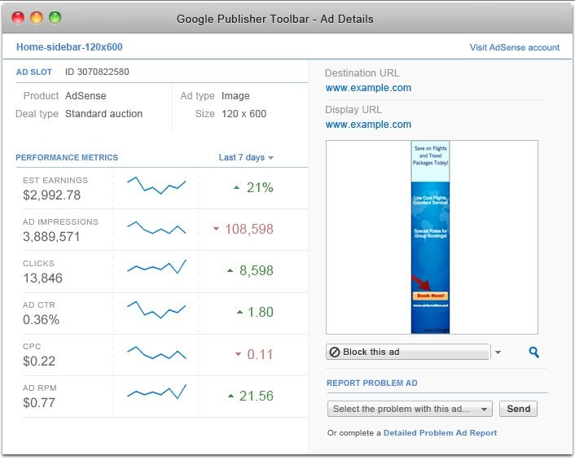
Task: Click the Clicks sparkline chart
Action: pyautogui.click(x=156, y=267)
